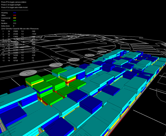Select zone 10 row with capacity 14200

19,55
